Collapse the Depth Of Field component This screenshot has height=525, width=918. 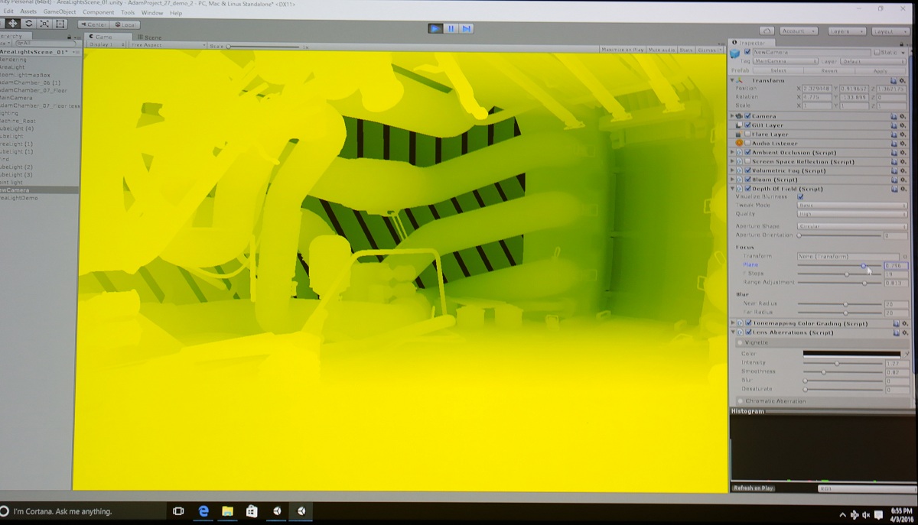(x=733, y=189)
